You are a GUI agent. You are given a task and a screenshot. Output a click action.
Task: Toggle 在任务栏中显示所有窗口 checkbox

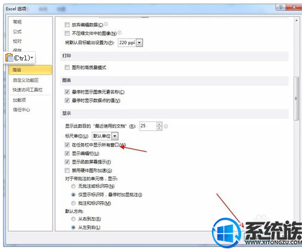click(x=67, y=145)
